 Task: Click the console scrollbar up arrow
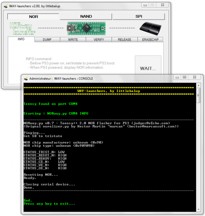tap(198, 85)
